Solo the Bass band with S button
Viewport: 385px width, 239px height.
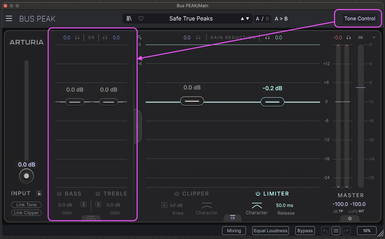coord(84,204)
